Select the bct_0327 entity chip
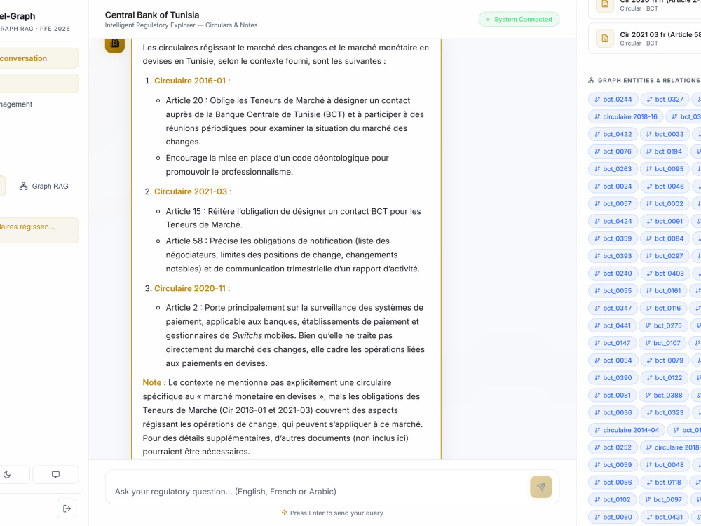This screenshot has height=526, width=701. pos(665,100)
